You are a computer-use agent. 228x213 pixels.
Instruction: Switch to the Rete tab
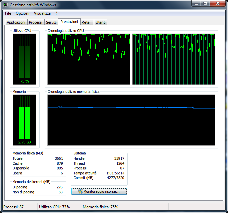(x=87, y=22)
